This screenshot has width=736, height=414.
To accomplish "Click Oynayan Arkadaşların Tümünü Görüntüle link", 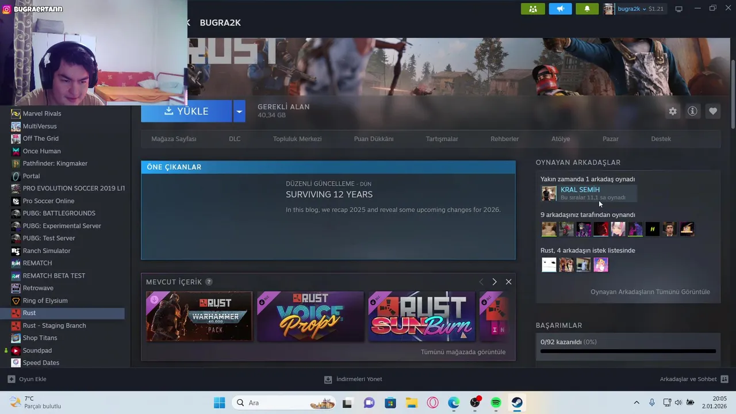I will (x=650, y=292).
